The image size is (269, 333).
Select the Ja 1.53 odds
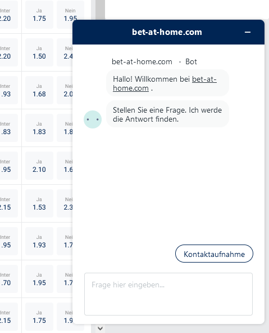point(39,203)
